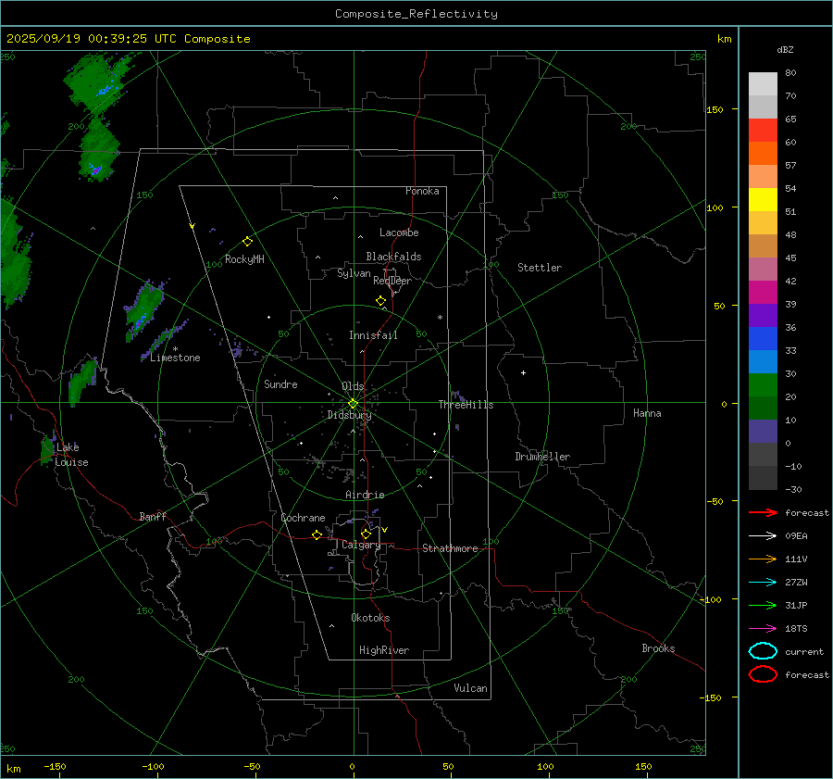Select the magenta 18TS arrow legend icon

coord(762,628)
